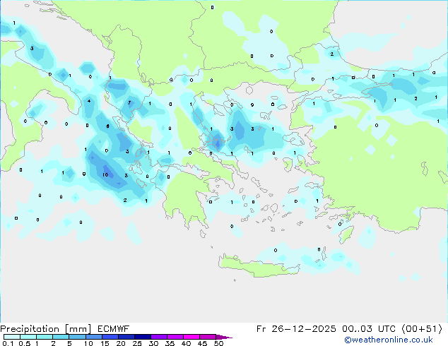Select the 'ECMWF' model label
Image resolution: width=448 pixels, height=346 pixels.
tap(114, 329)
